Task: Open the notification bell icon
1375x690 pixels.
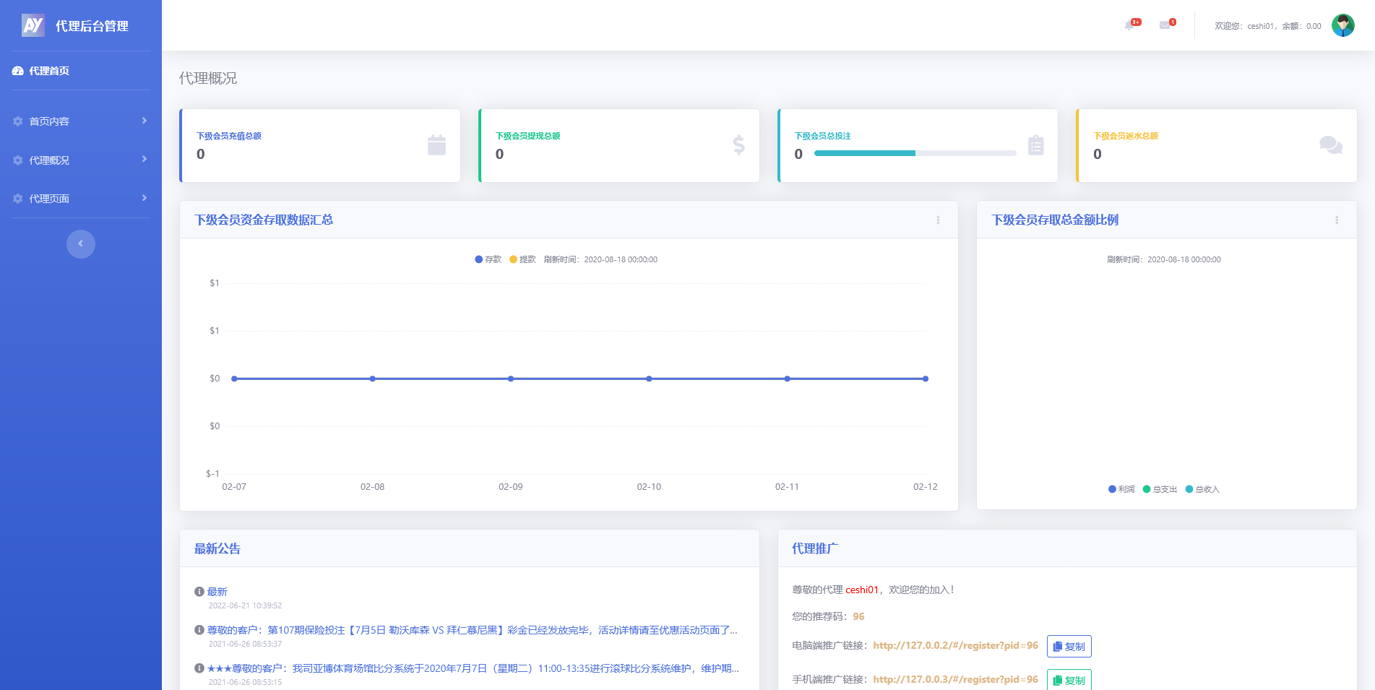Action: point(1129,25)
